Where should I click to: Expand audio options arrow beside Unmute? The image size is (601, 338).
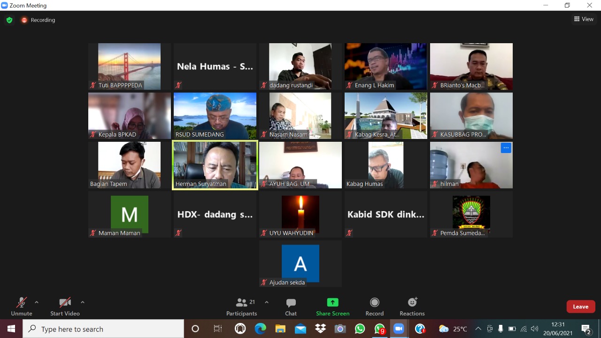click(x=37, y=302)
